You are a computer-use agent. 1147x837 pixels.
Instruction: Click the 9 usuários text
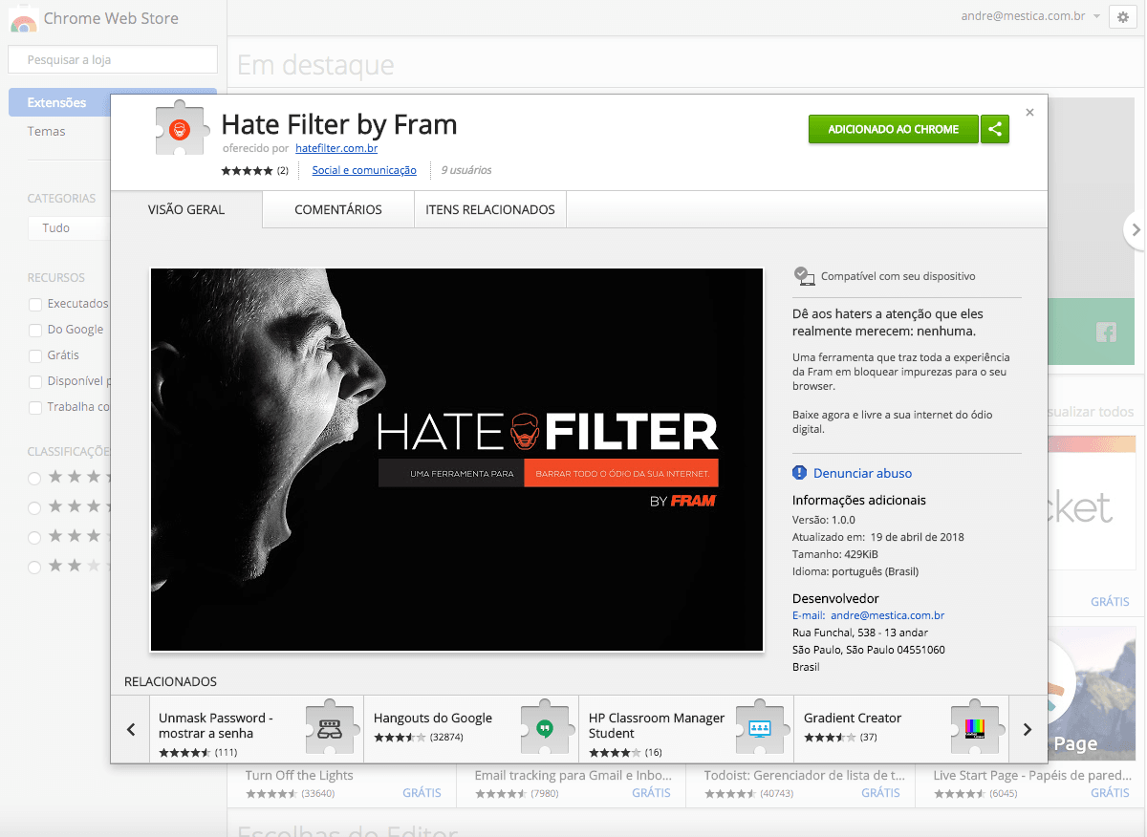466,170
